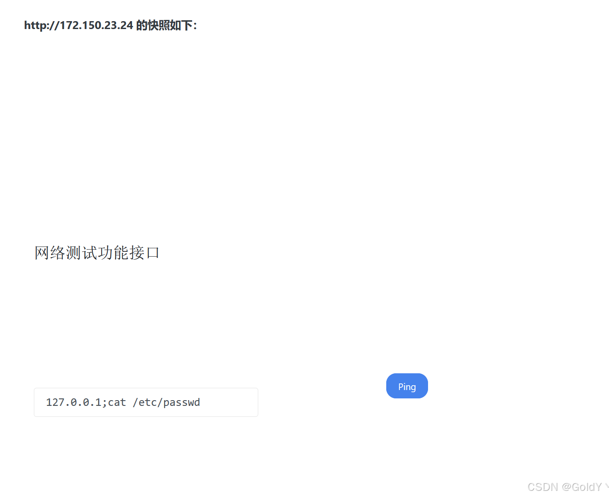The width and height of the screenshot is (615, 497).
Task: Click the CSDN watermark text
Action: pyautogui.click(x=542, y=487)
